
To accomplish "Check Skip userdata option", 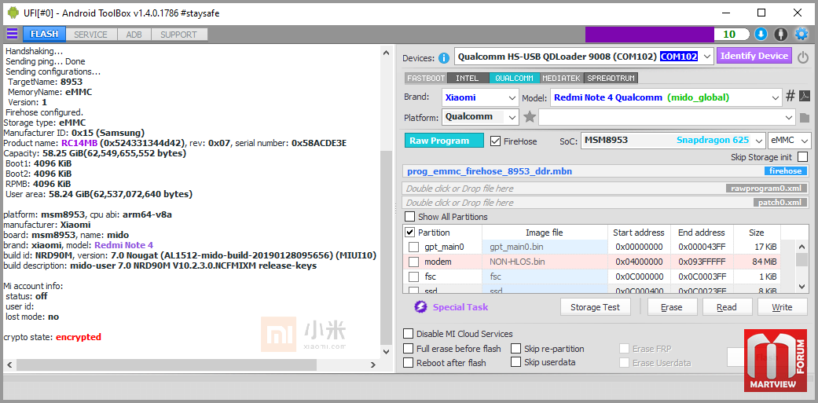I will tap(516, 362).
